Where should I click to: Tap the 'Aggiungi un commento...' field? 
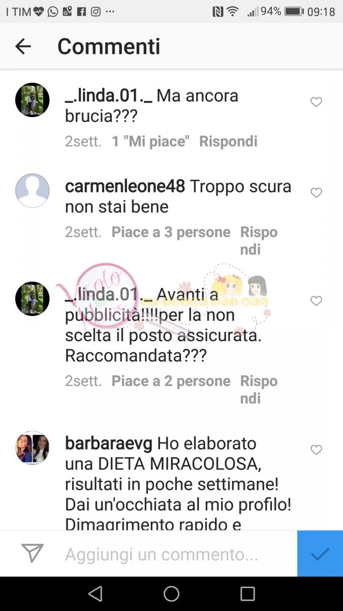pyautogui.click(x=162, y=554)
